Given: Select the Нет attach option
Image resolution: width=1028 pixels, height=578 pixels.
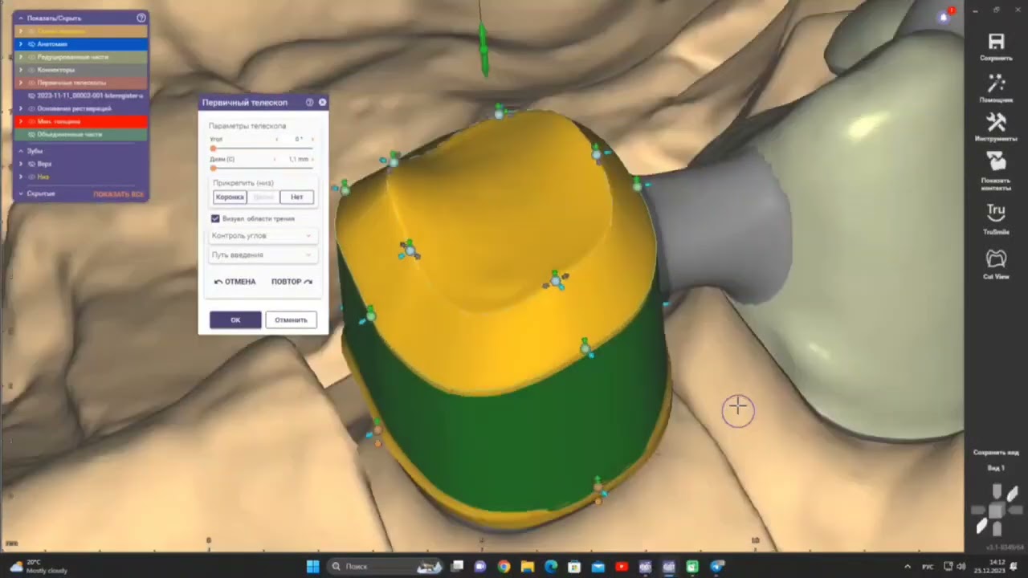Looking at the screenshot, I should tap(297, 197).
